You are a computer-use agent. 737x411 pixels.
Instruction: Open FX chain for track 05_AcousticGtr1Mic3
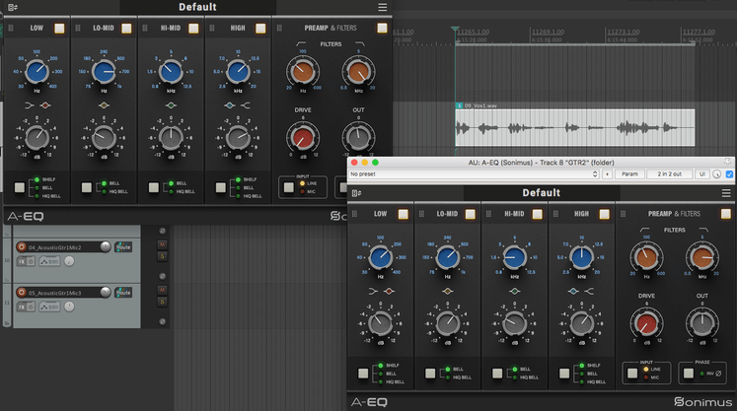click(22, 307)
